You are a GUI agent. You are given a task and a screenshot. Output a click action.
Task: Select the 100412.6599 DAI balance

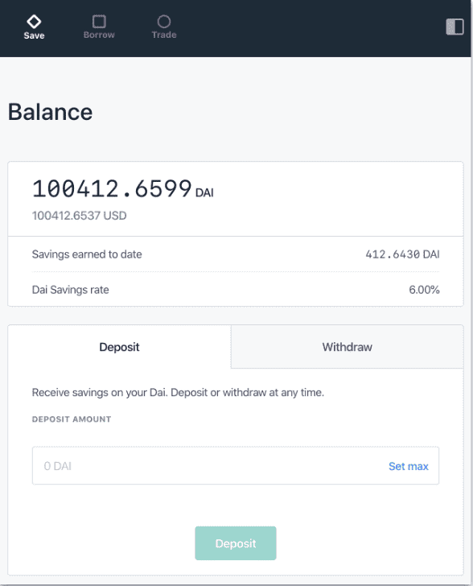[x=123, y=188]
